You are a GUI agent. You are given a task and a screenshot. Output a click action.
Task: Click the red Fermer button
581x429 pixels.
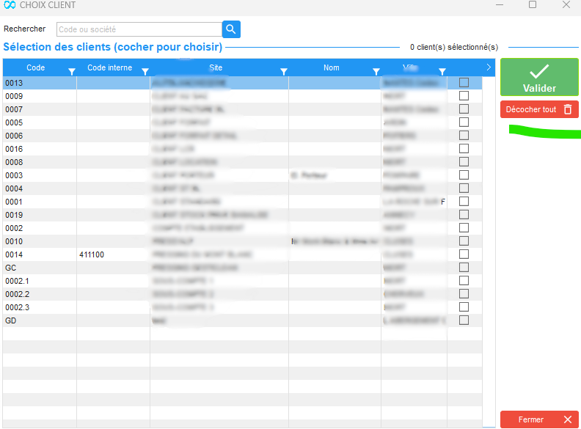click(539, 419)
